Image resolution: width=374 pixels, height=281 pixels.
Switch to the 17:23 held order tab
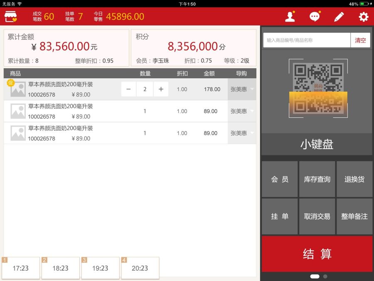(x=21, y=268)
